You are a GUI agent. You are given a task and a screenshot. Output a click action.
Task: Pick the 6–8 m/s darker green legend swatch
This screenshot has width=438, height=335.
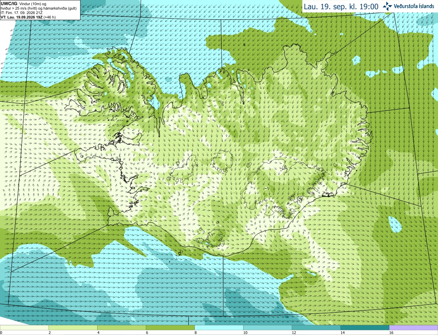(170, 327)
